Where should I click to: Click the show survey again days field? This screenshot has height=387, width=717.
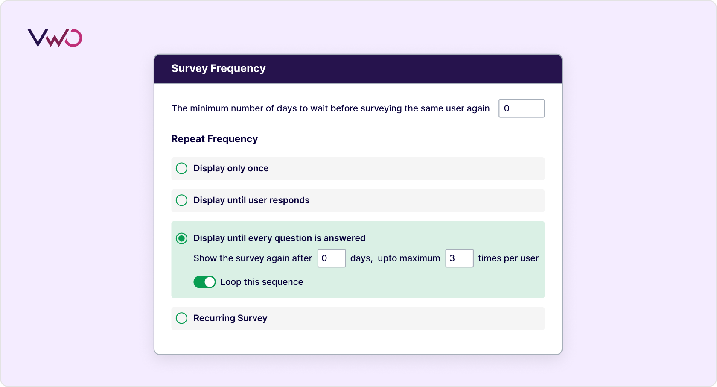(332, 258)
